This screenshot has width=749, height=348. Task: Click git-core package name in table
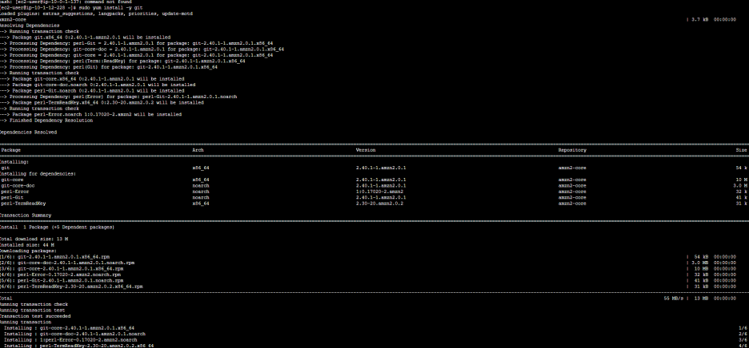tap(13, 180)
